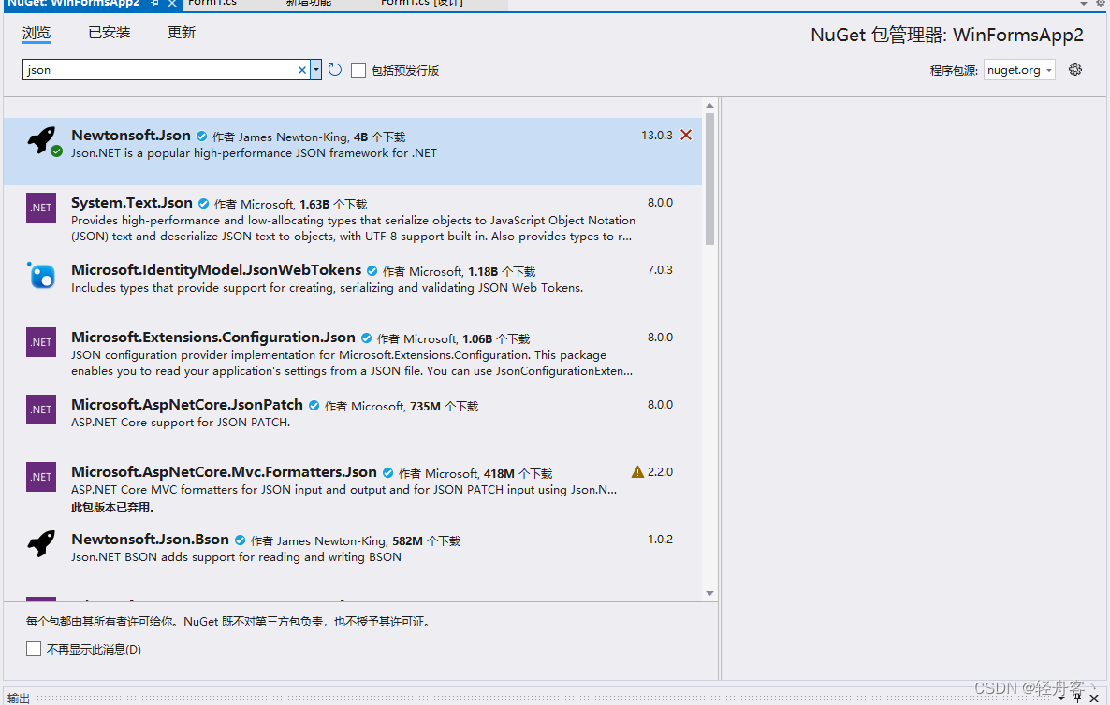Click the 输出 output panel title
Screen dimensions: 1110x705
tap(19, 698)
